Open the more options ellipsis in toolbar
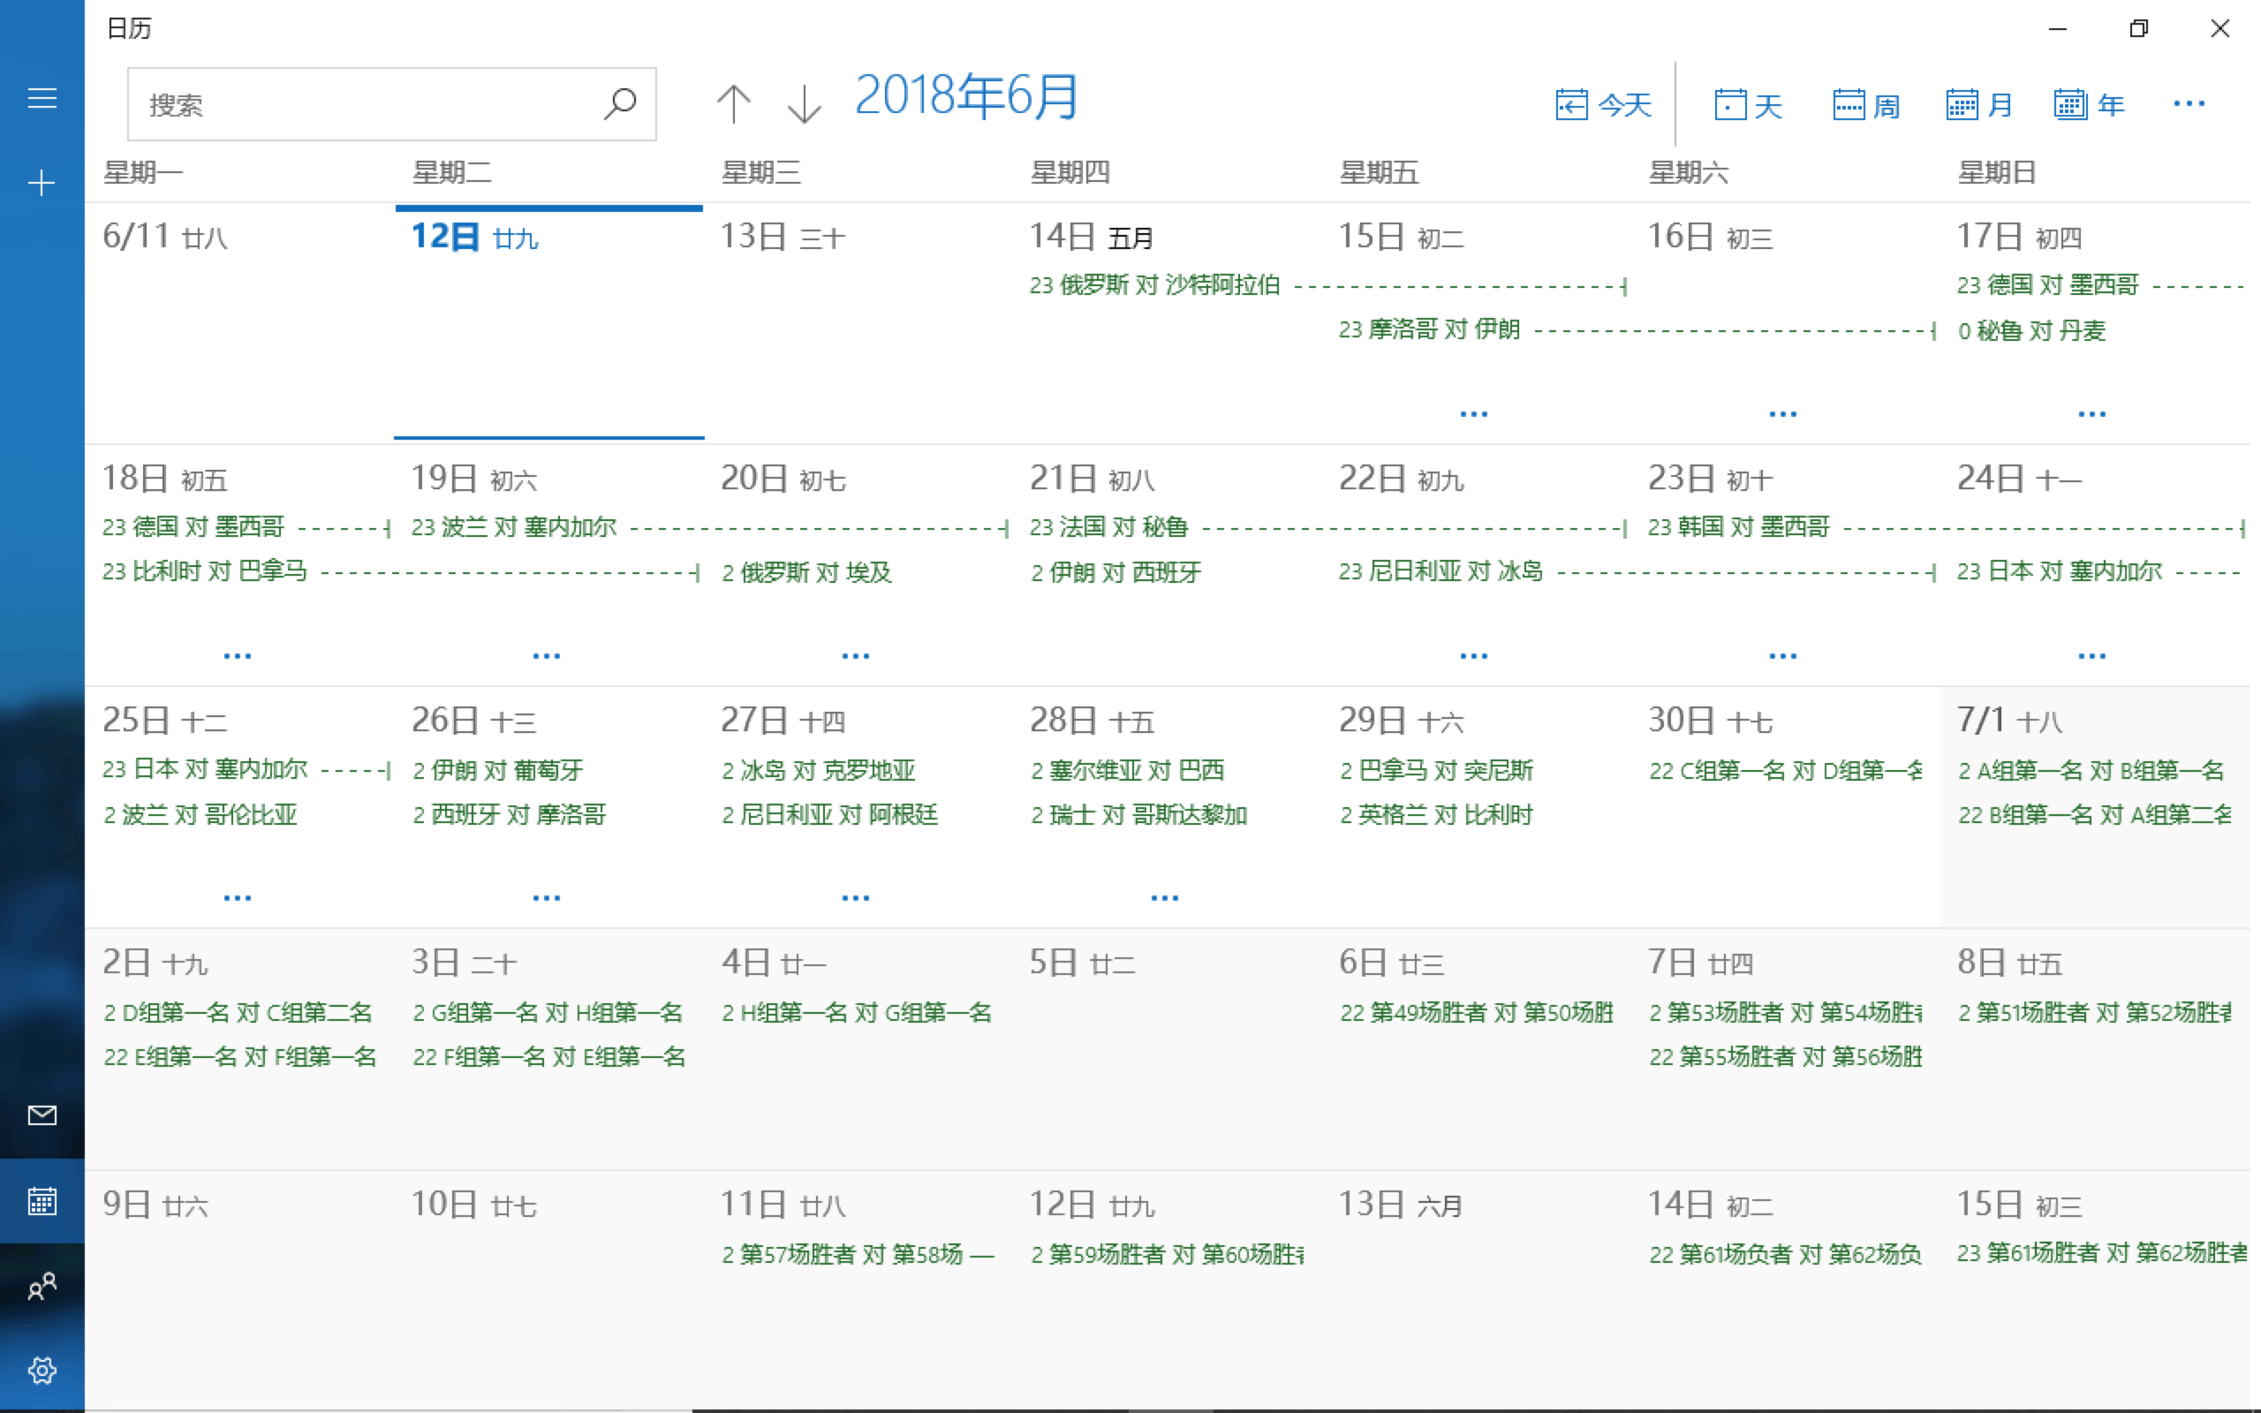 click(2189, 103)
